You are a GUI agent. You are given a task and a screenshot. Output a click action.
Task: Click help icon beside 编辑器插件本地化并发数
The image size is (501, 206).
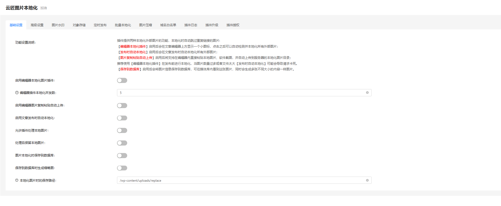pyautogui.click(x=17, y=93)
